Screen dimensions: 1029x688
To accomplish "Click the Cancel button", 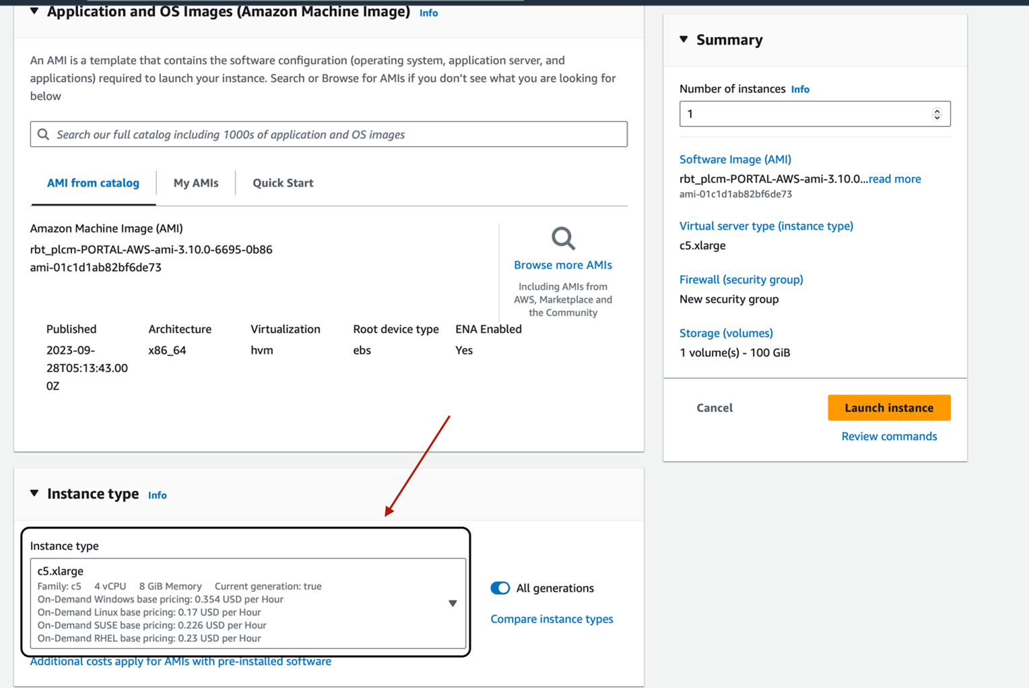I will pos(715,408).
